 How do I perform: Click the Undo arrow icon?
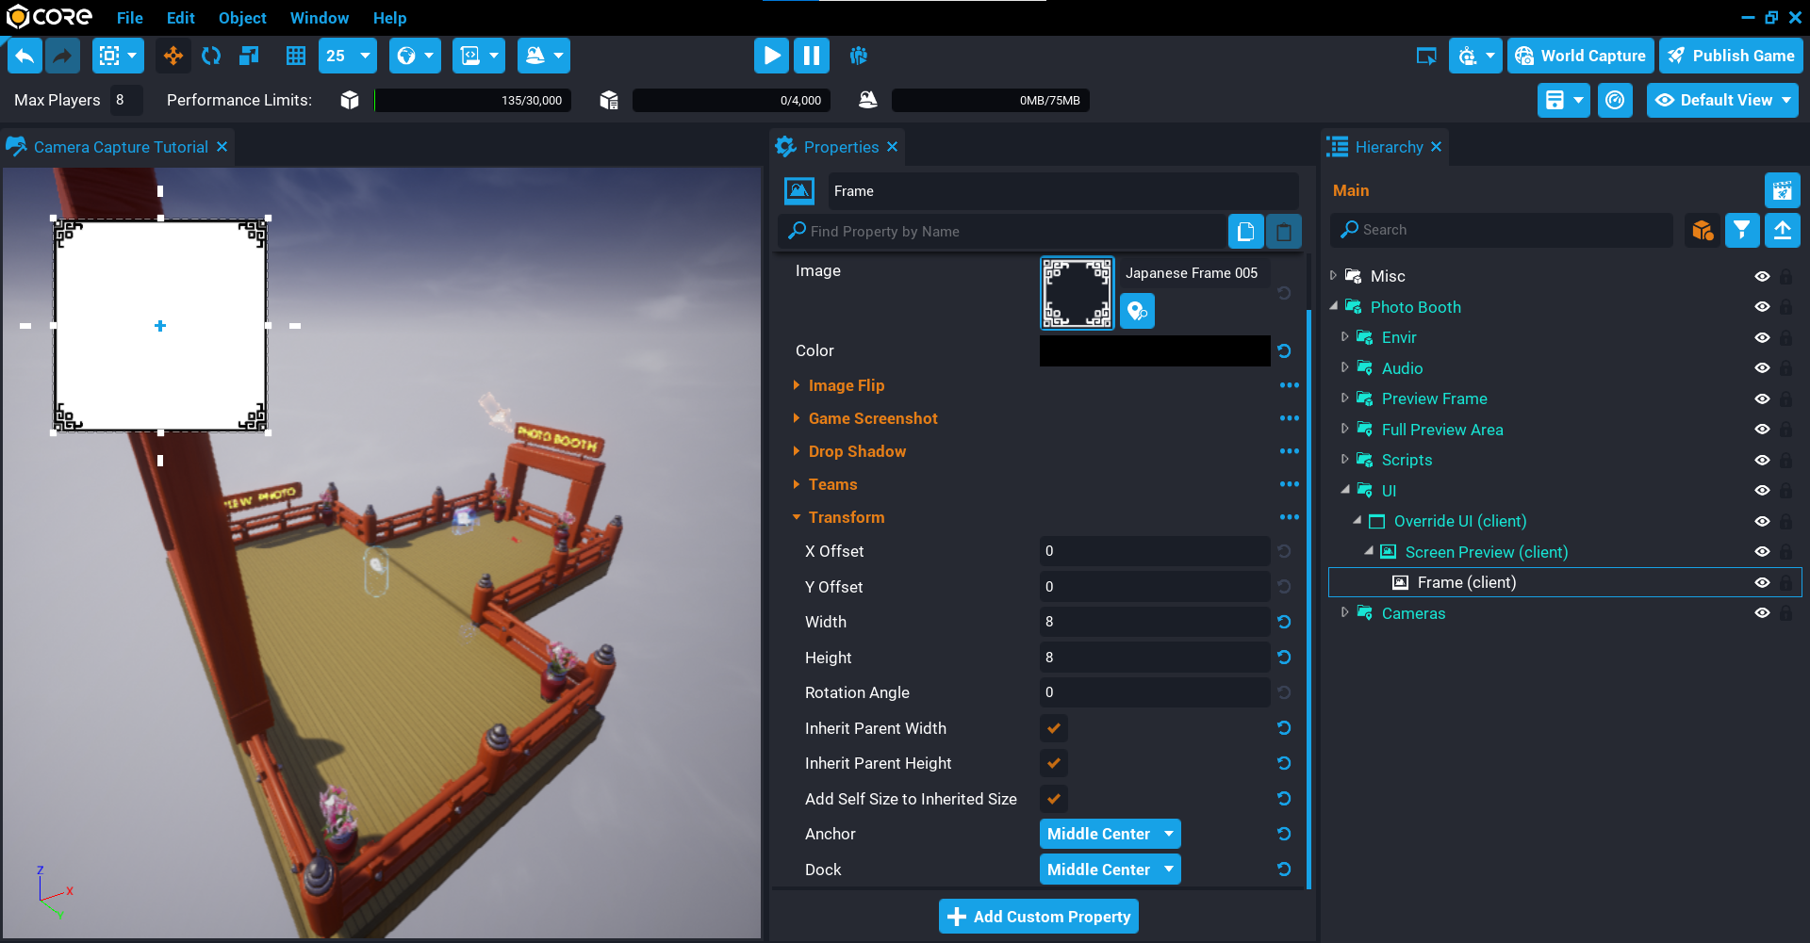[25, 56]
